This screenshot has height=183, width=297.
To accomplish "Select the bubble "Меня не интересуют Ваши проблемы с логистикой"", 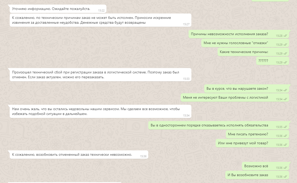I will [x=235, y=97].
